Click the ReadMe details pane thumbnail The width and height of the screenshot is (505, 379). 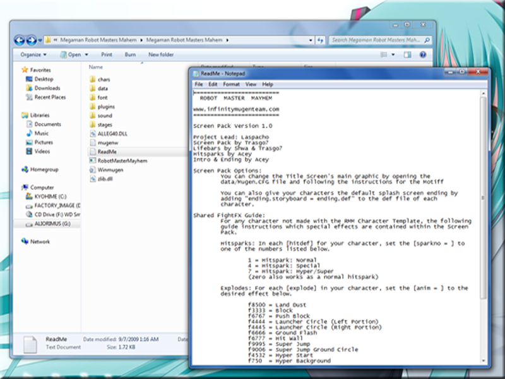click(x=30, y=344)
